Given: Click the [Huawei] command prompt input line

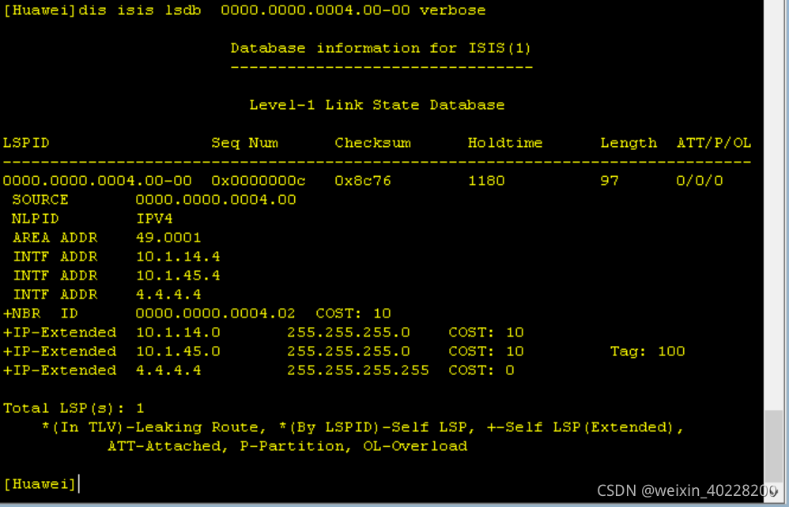Looking at the screenshot, I should tap(41, 484).
